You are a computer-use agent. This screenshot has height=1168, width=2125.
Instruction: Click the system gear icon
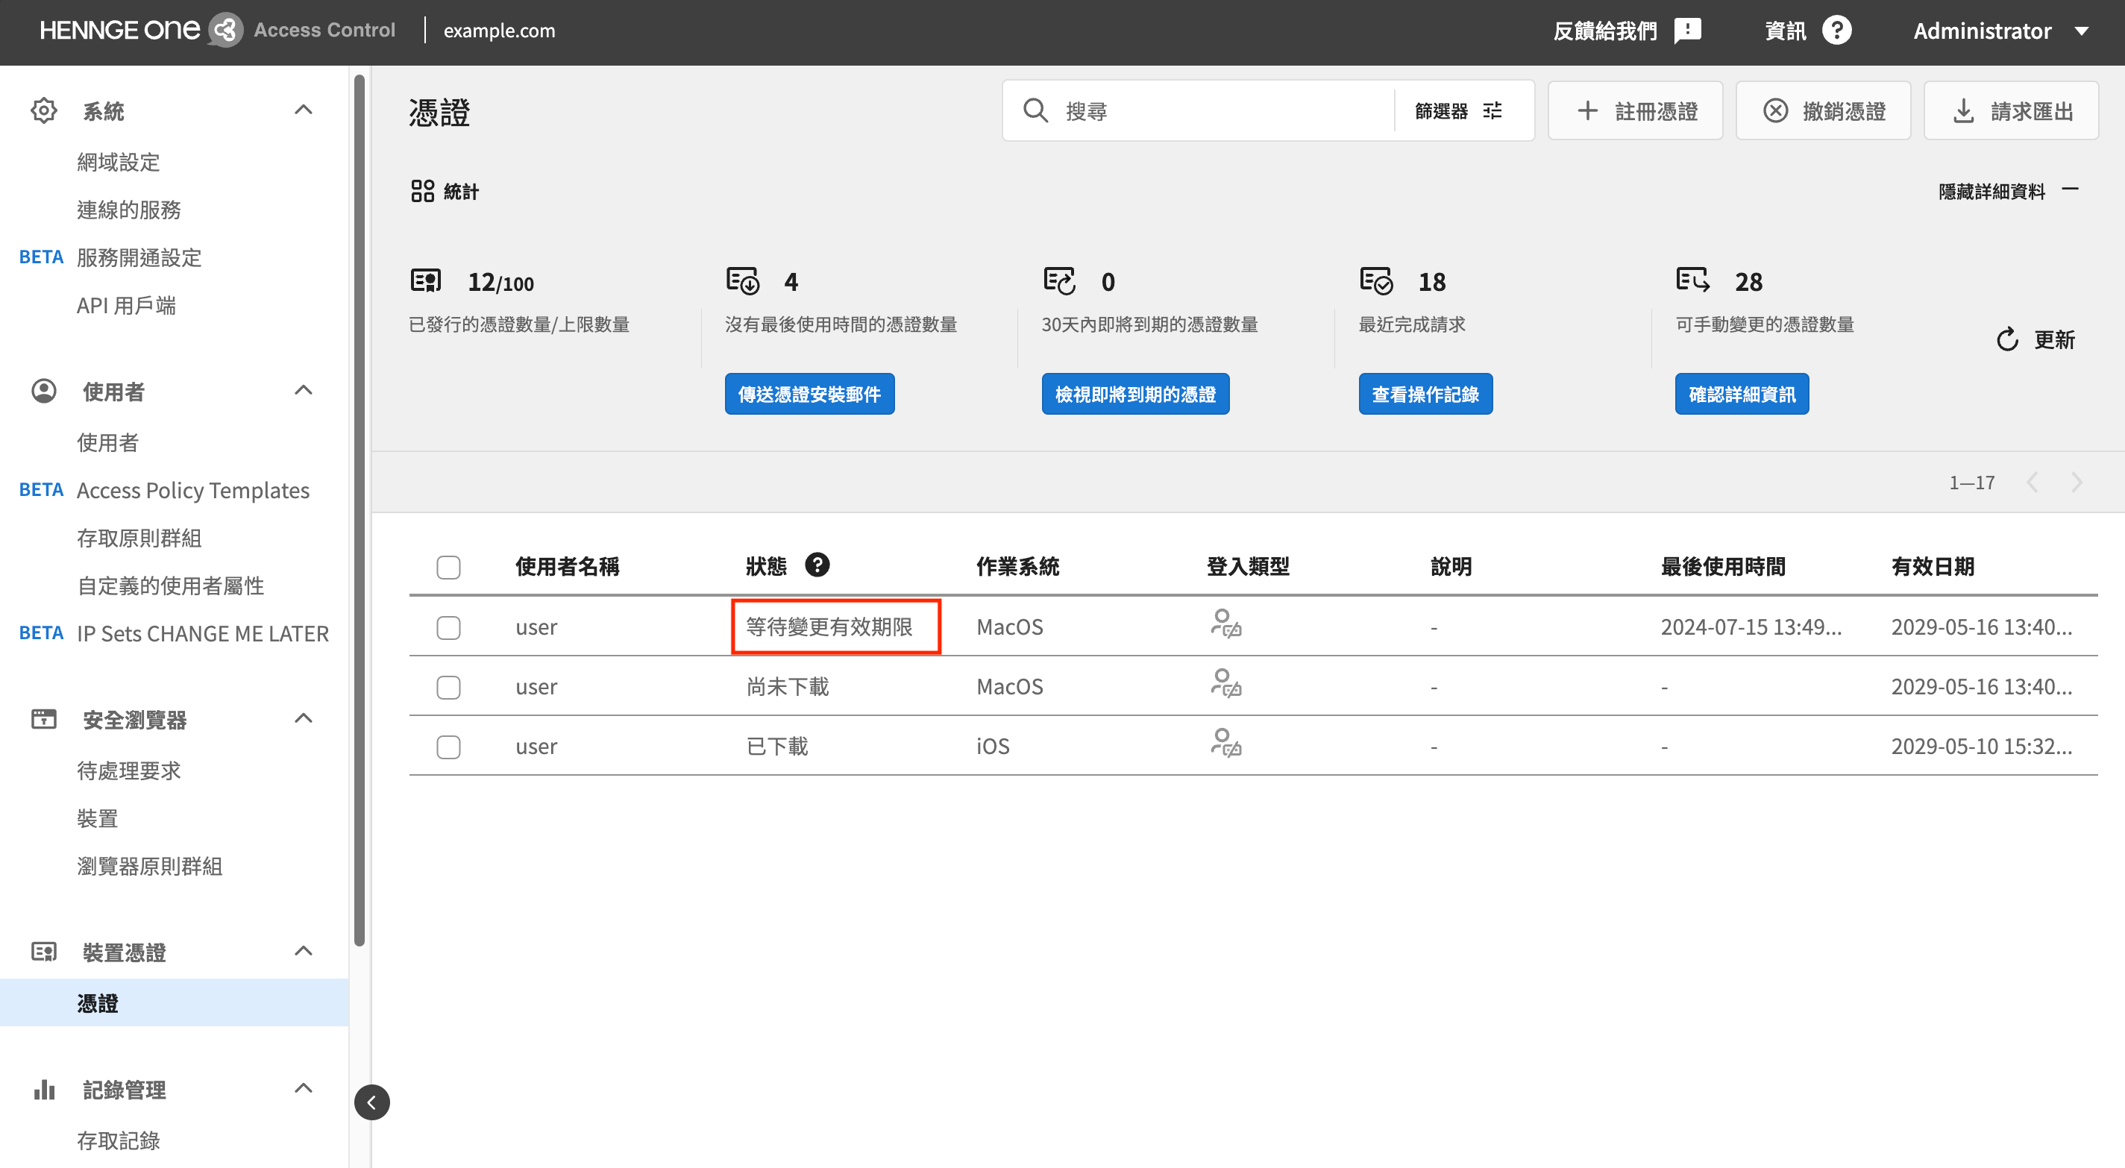coord(44,110)
